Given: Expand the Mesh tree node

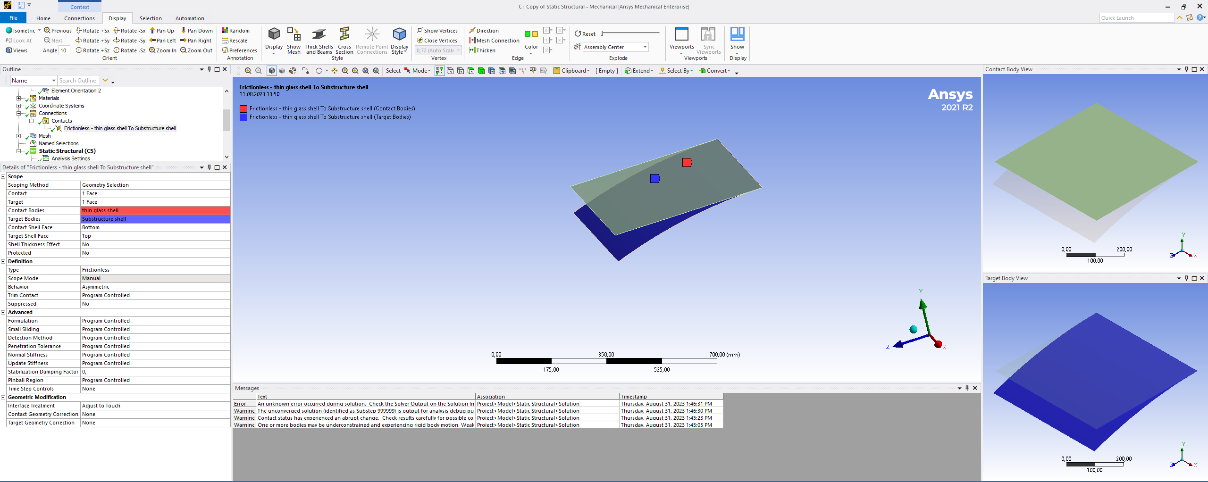Looking at the screenshot, I should (19, 136).
